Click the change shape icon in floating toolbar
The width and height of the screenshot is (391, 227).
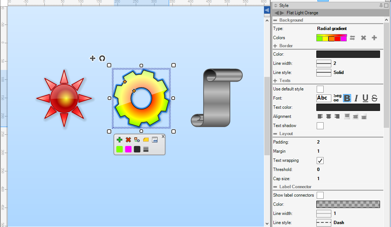(x=137, y=140)
